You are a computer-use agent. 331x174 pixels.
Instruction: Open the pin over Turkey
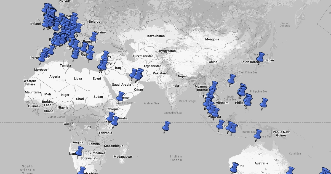[105, 56]
